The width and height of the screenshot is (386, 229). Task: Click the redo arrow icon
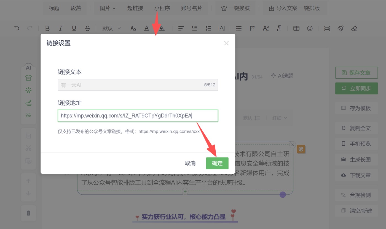coord(30,28)
